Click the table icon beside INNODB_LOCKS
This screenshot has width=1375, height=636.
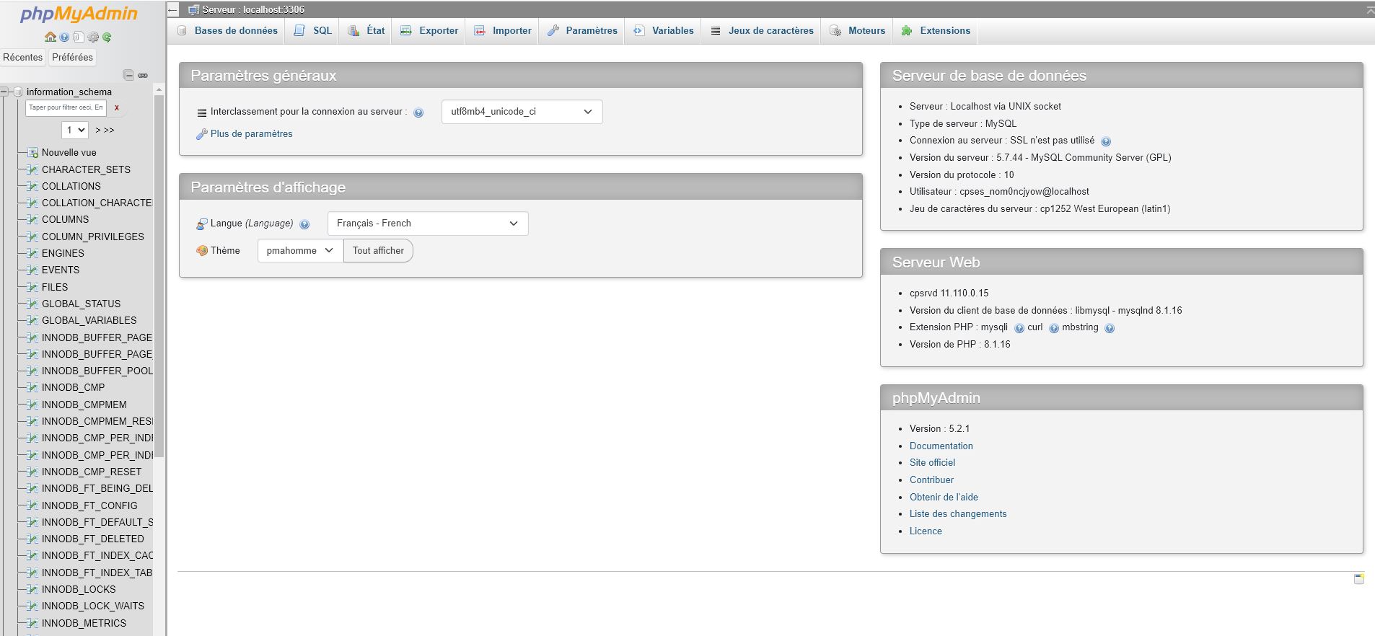coord(32,589)
